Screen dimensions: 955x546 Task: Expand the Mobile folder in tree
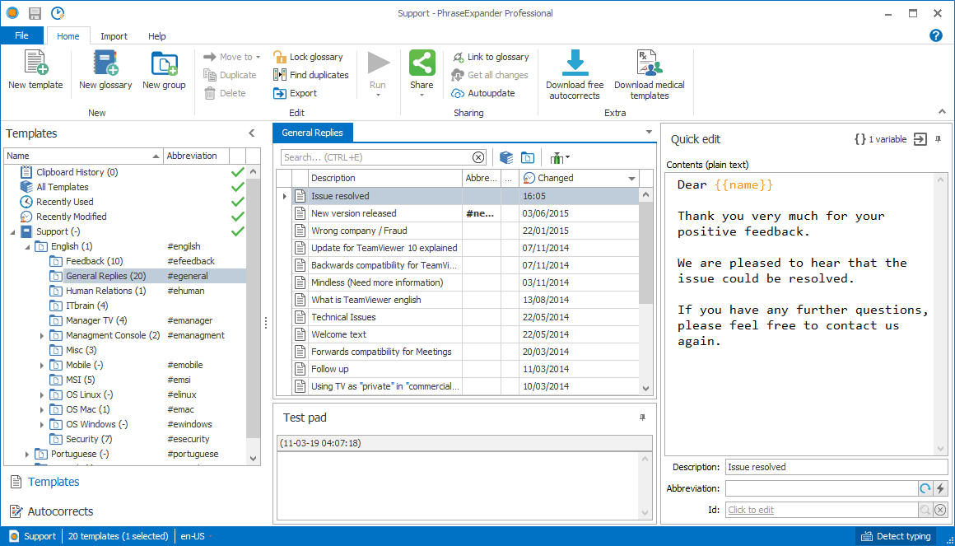42,365
